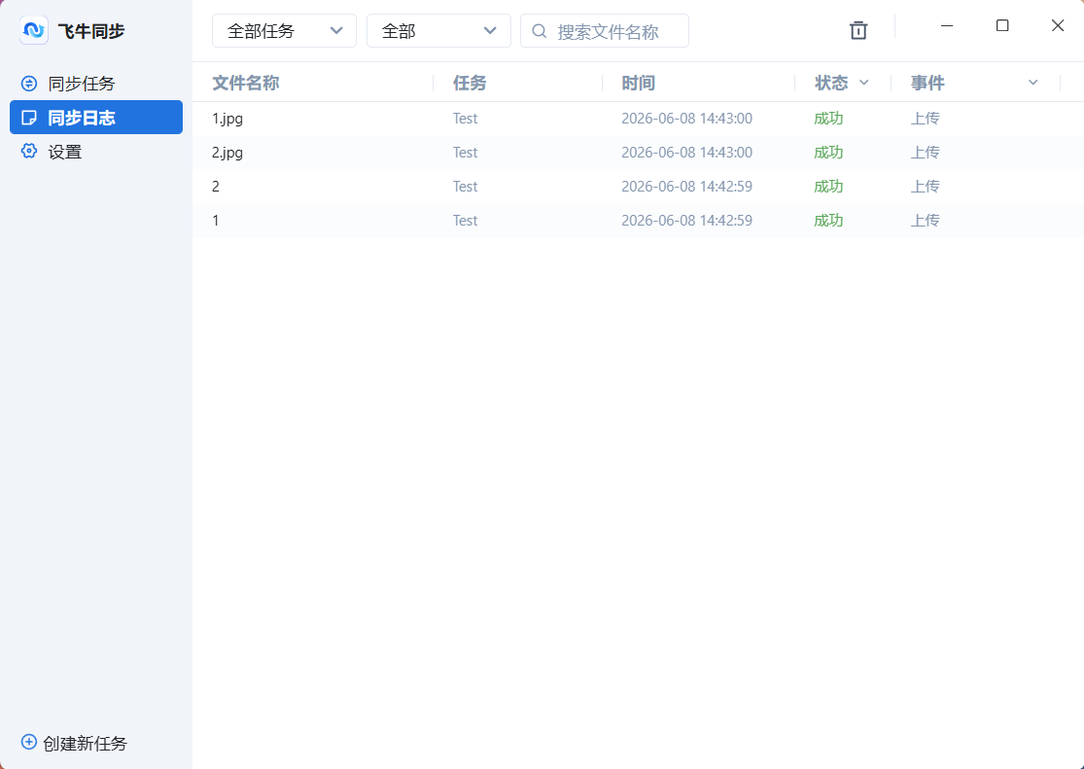The height and width of the screenshot is (769, 1084).
Task: Click the magnifier search icon
Action: click(540, 31)
